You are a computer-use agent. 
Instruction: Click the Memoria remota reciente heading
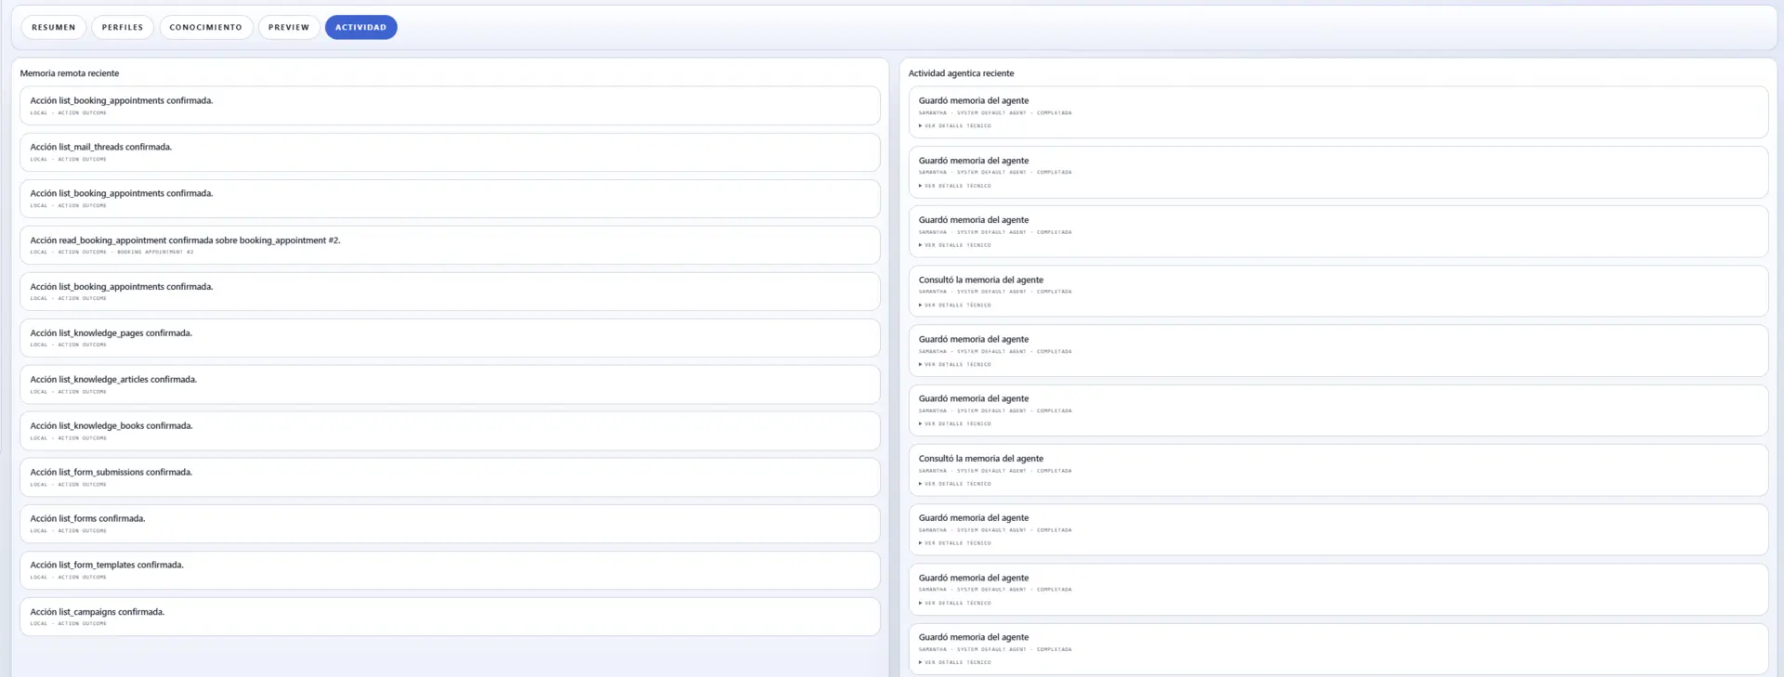[x=70, y=73]
